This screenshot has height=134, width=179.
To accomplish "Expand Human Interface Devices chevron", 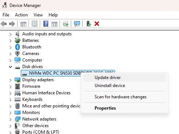I will pos(10,93).
